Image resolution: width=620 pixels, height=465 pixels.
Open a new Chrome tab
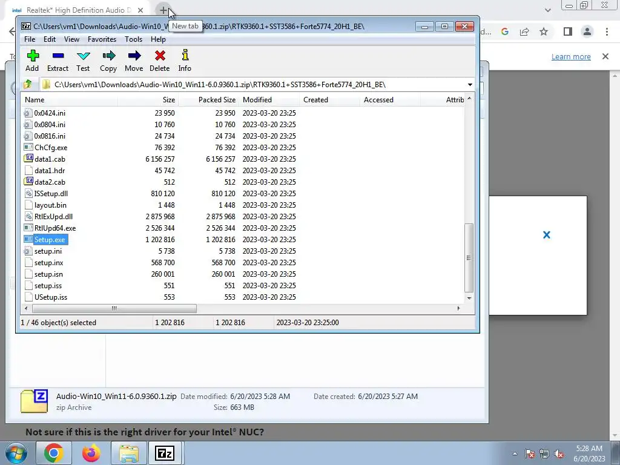pos(163,10)
